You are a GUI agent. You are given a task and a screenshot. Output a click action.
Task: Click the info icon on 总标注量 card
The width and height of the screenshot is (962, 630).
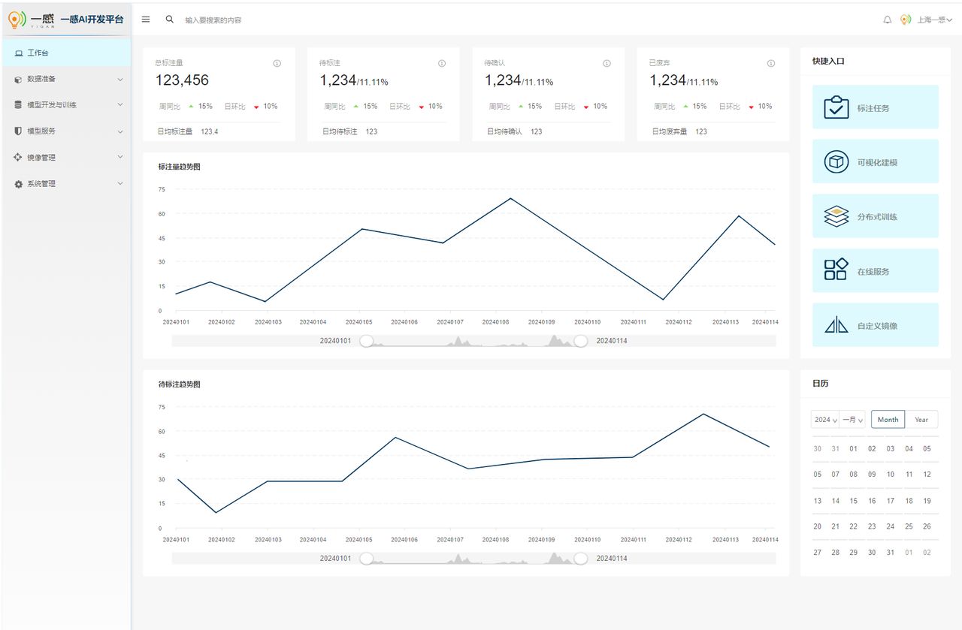pyautogui.click(x=277, y=64)
